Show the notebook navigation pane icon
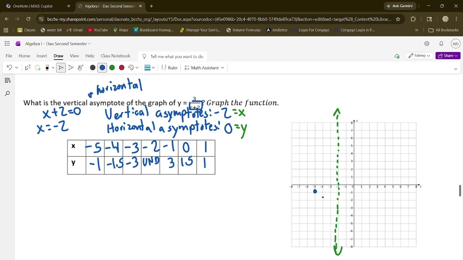 coord(8,80)
